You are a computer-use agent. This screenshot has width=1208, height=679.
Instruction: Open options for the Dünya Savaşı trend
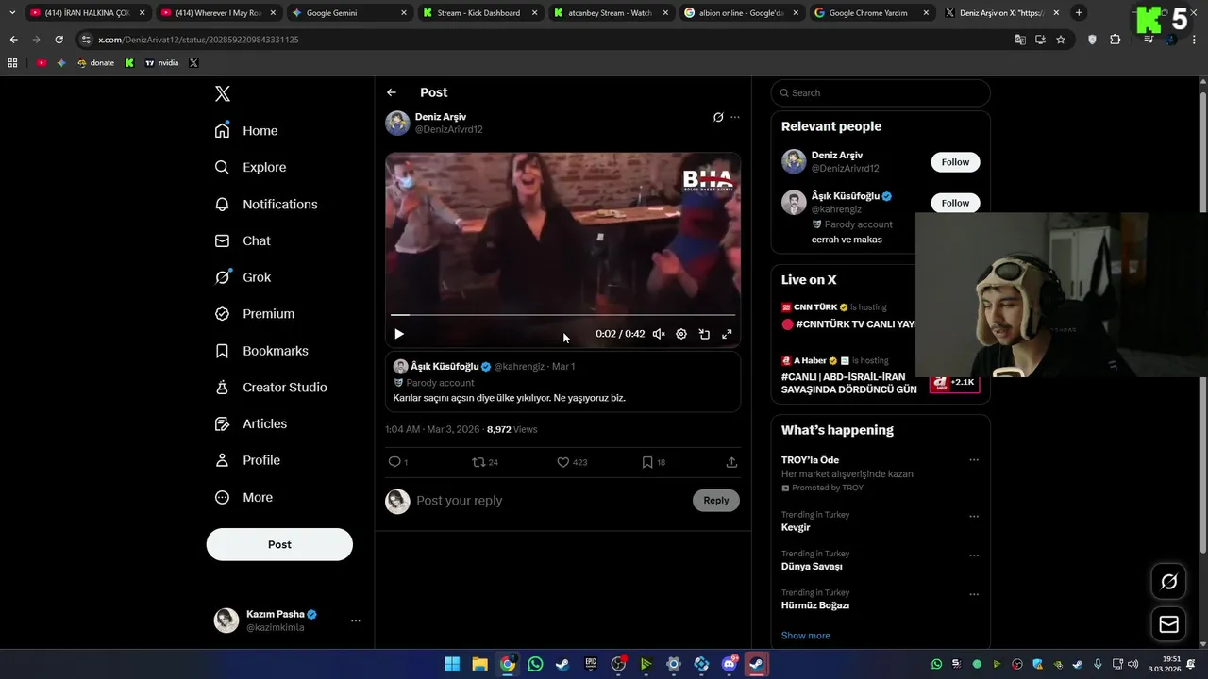pos(974,555)
